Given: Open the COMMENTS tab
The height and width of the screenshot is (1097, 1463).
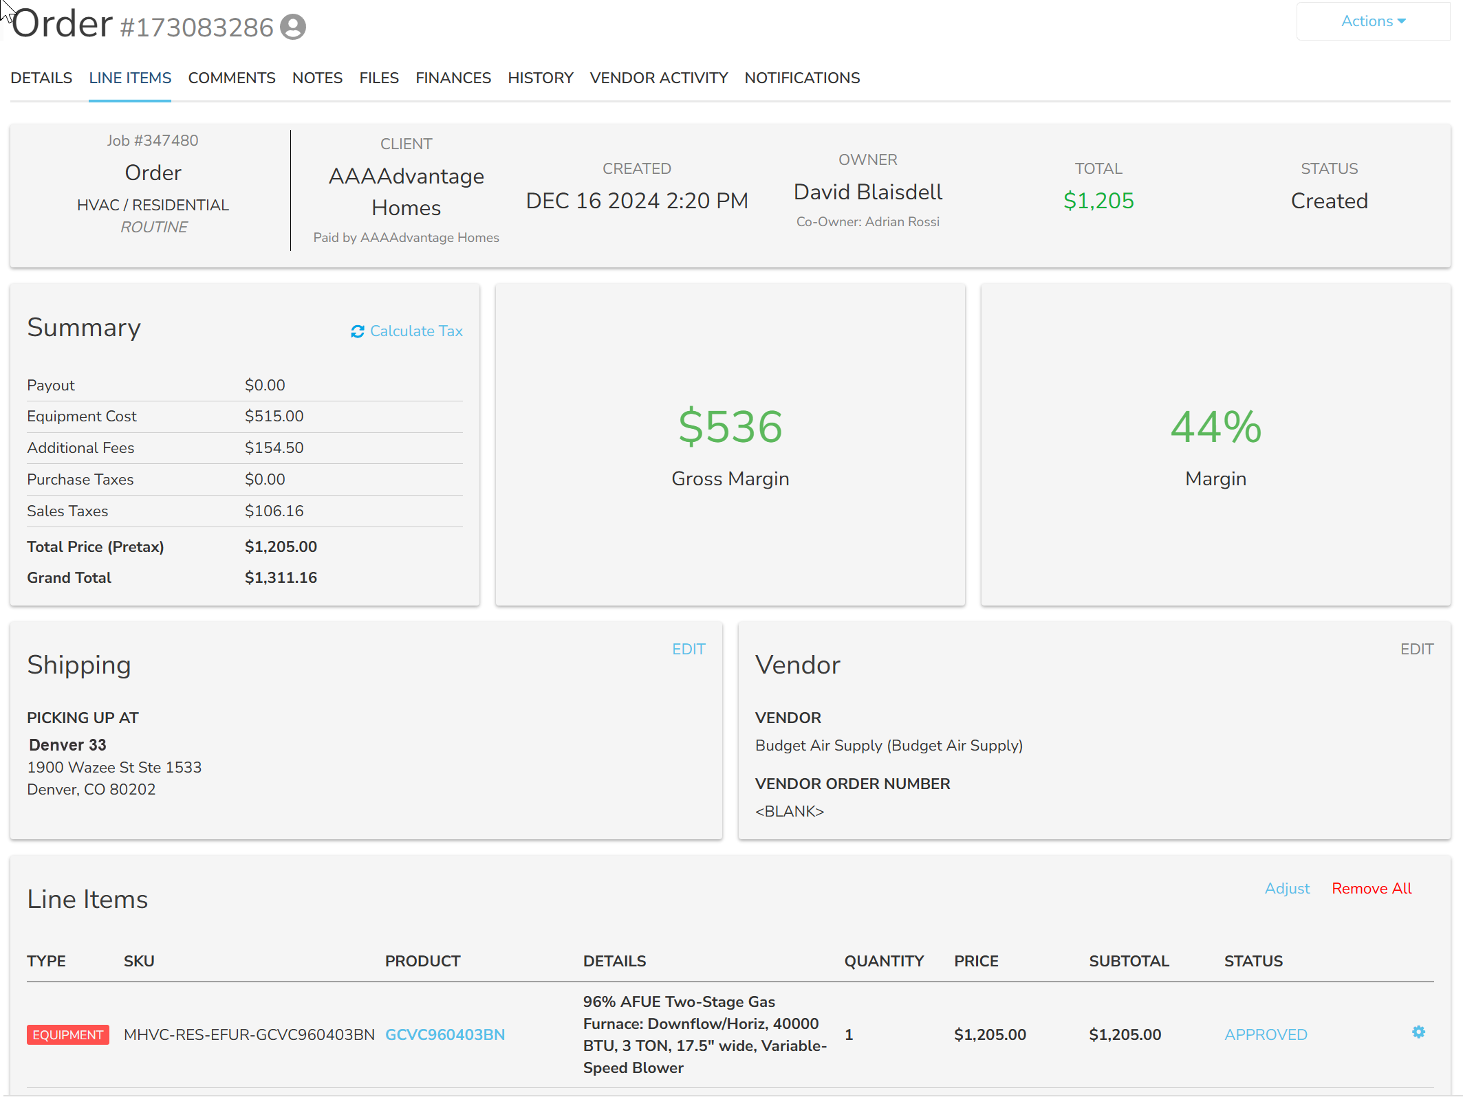Looking at the screenshot, I should pyautogui.click(x=232, y=78).
